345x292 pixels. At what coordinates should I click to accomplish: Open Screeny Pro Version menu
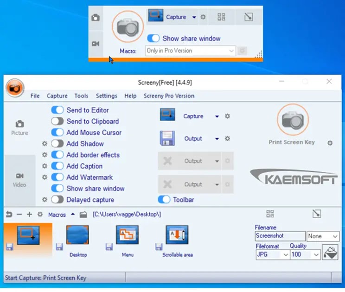(169, 96)
